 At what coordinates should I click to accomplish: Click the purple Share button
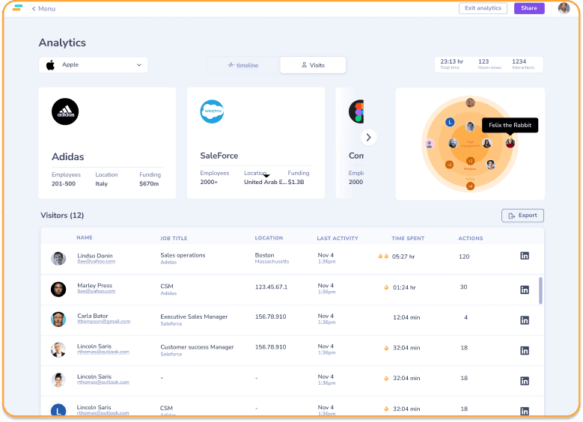[528, 8]
